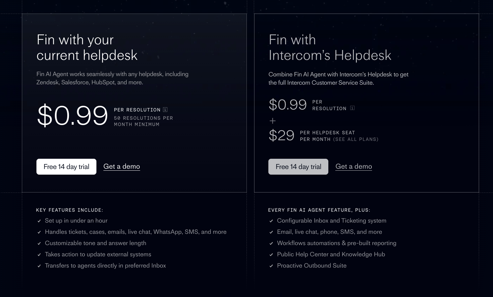Viewport: 493px width, 297px height.
Task: Start Free 14 day trial with Intercom's Helpdesk
Action: point(298,167)
